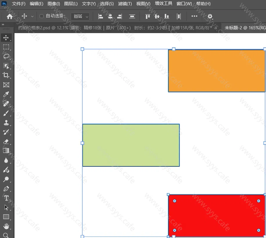Select the Blur tool
Image resolution: width=266 pixels, height=238 pixels.
click(6, 160)
